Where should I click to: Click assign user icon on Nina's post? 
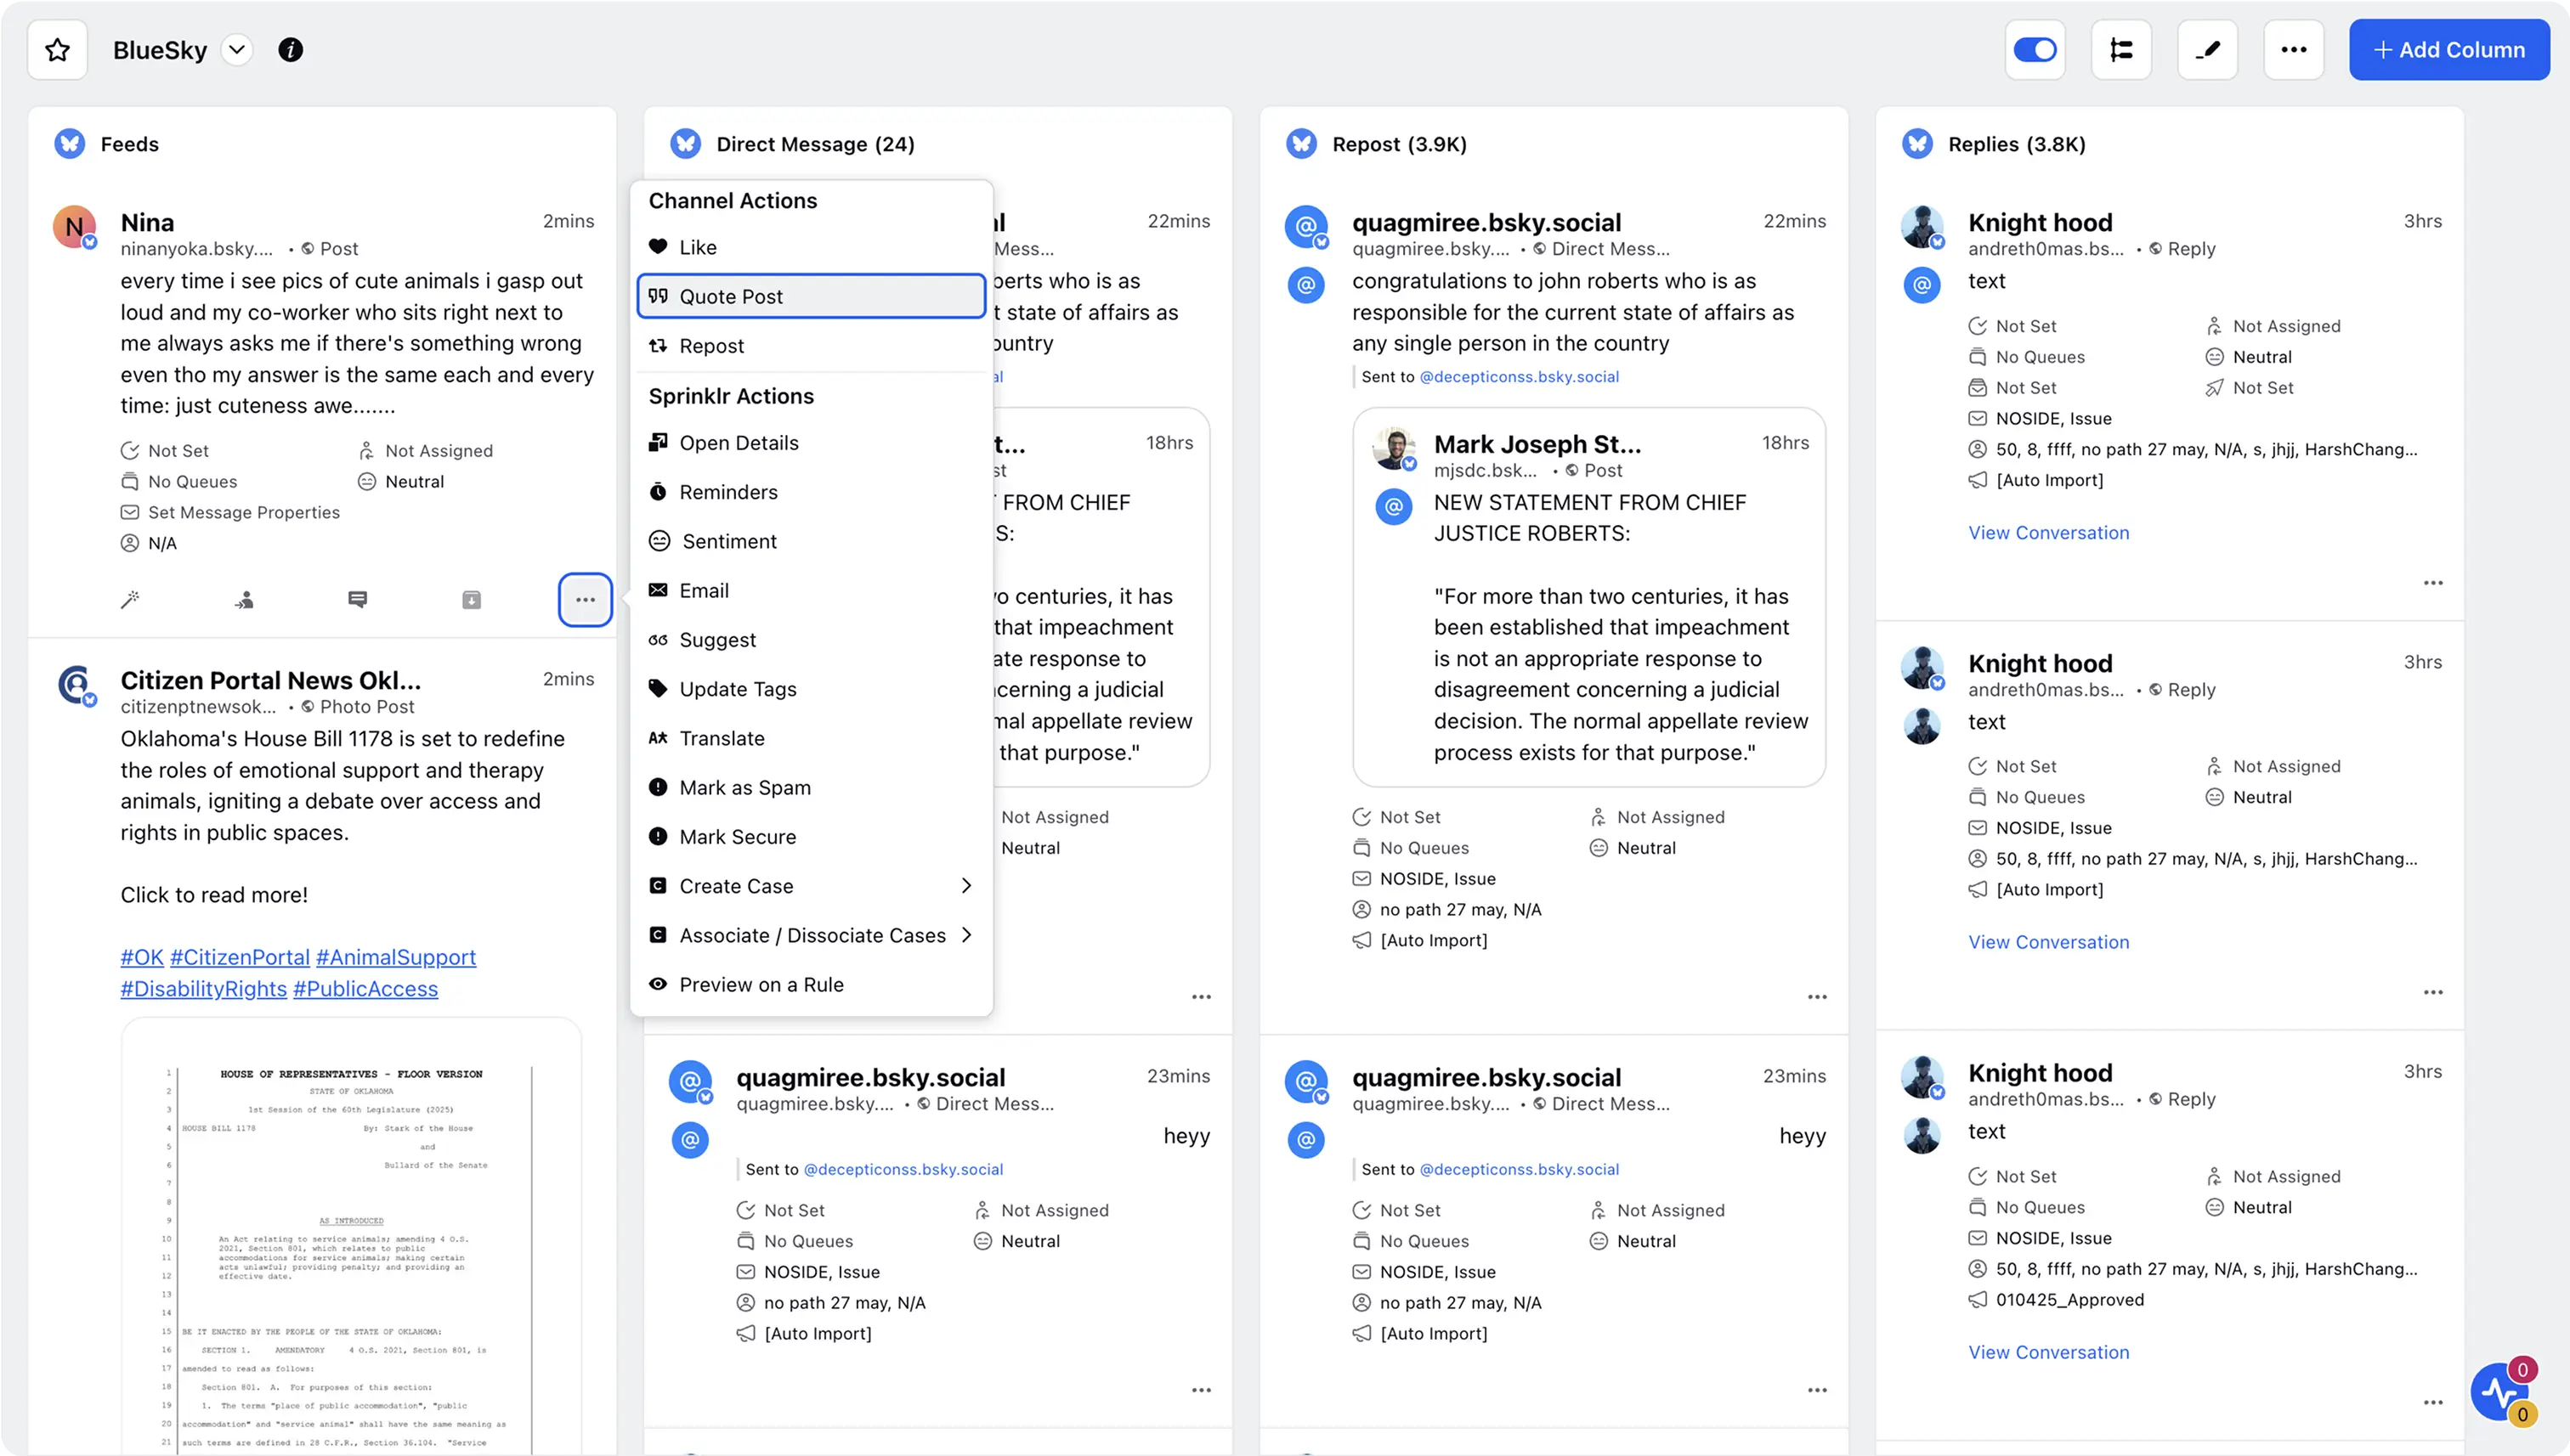(244, 600)
